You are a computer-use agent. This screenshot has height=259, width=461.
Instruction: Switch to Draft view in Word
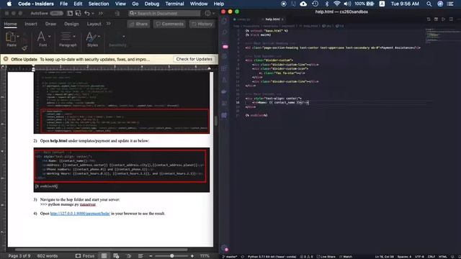tap(140, 256)
